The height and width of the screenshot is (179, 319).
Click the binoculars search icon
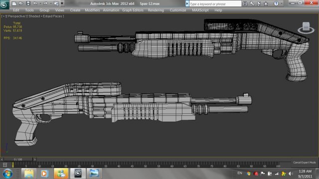[245, 3]
